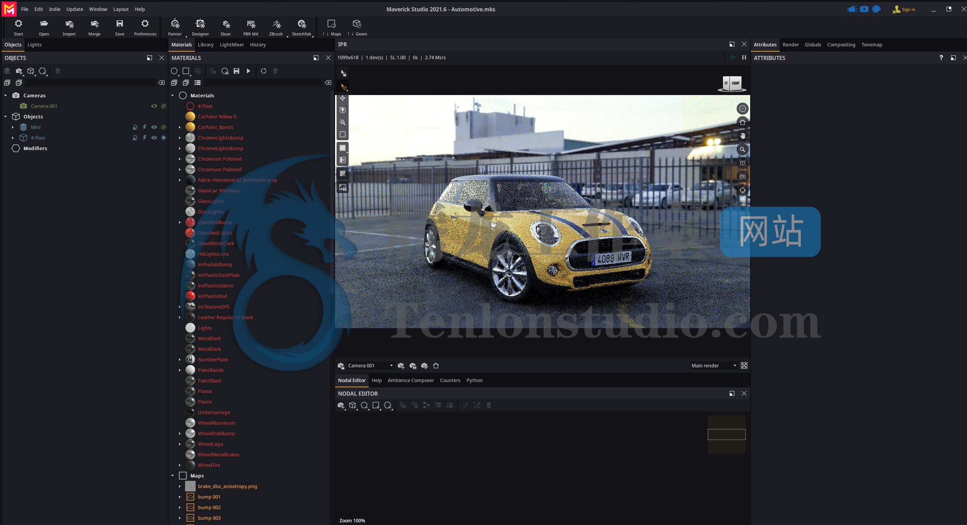The width and height of the screenshot is (967, 525).
Task: Switch to the LightMixer tab
Action: coord(232,45)
